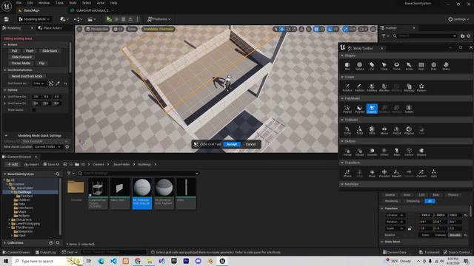Choose the XForm tool in Transform
Image resolution: width=474 pixels, height=266 pixels.
[x=347, y=174]
